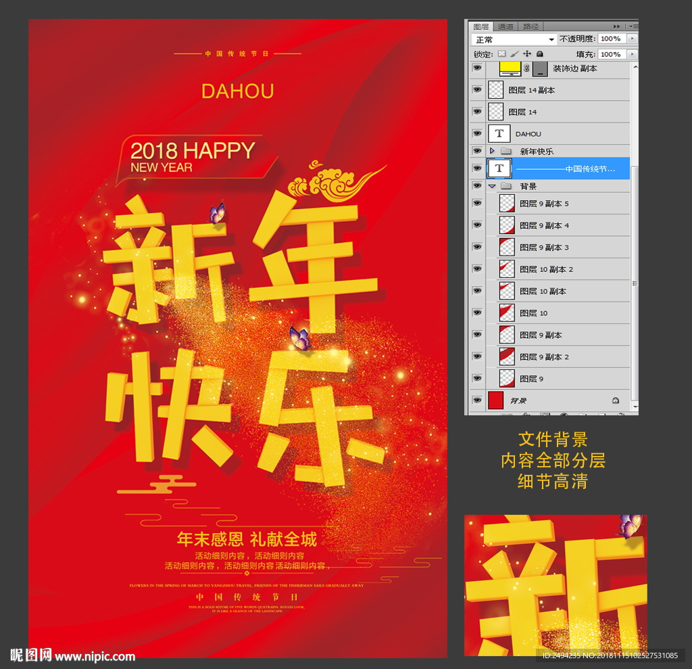Select layer named DAHOU
Screen dimensions: 692x669
[528, 134]
